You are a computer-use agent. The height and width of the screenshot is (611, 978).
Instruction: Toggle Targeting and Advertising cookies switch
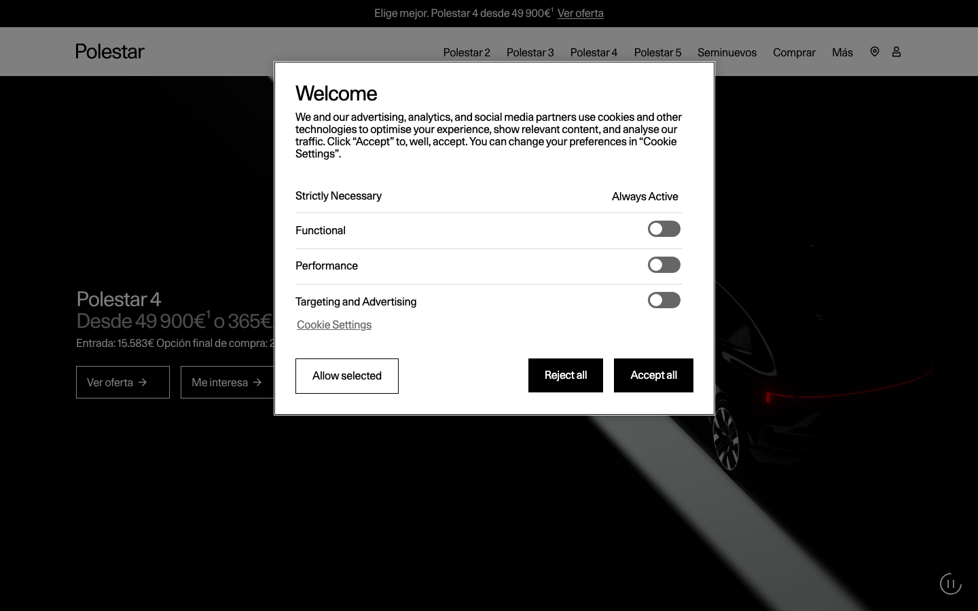[664, 300]
